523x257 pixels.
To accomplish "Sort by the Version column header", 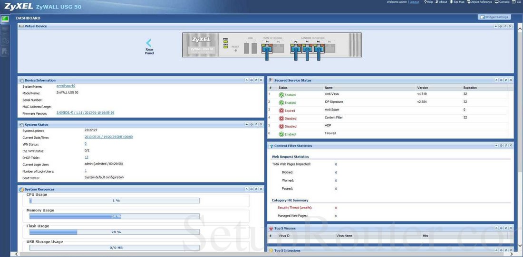I will point(438,88).
